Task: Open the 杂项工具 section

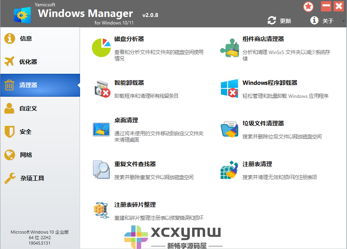Action: coord(40,178)
